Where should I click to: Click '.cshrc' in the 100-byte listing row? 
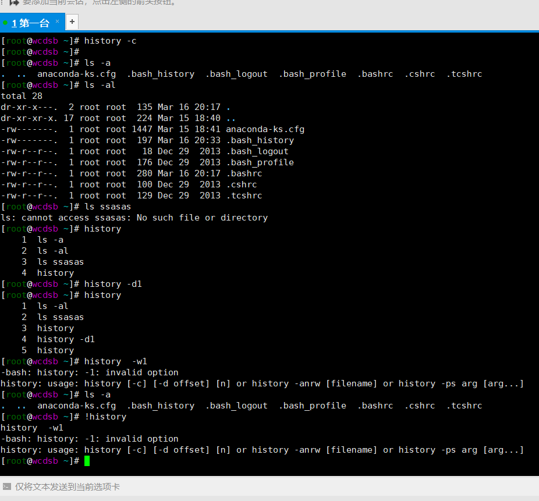coord(242,184)
